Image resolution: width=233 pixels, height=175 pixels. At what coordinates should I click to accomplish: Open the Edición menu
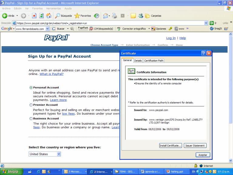18,9
